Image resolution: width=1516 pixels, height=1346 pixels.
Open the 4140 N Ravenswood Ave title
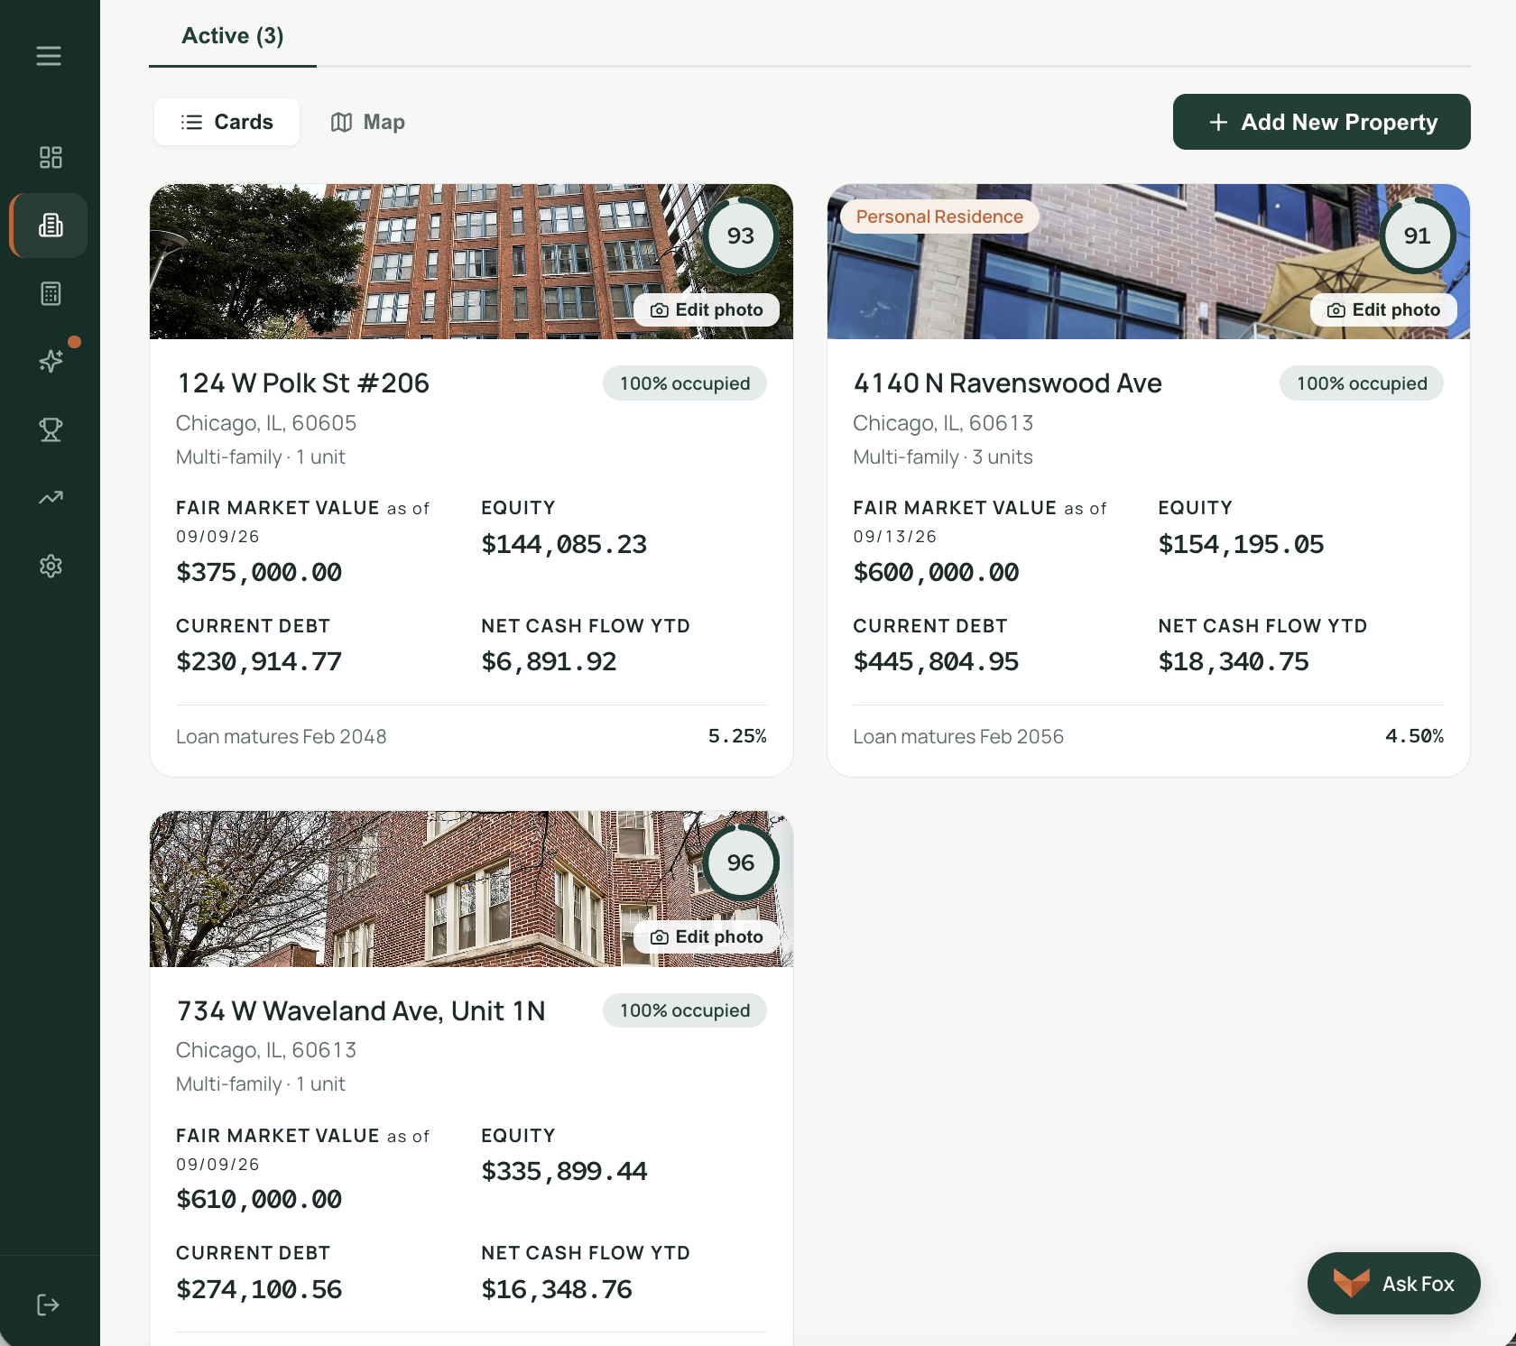(x=1008, y=383)
